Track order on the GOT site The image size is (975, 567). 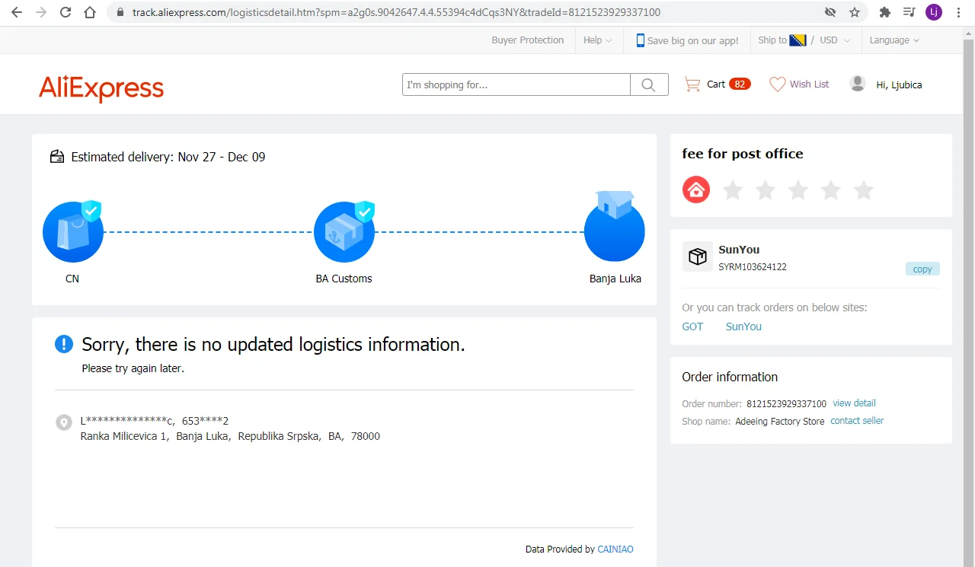(692, 327)
